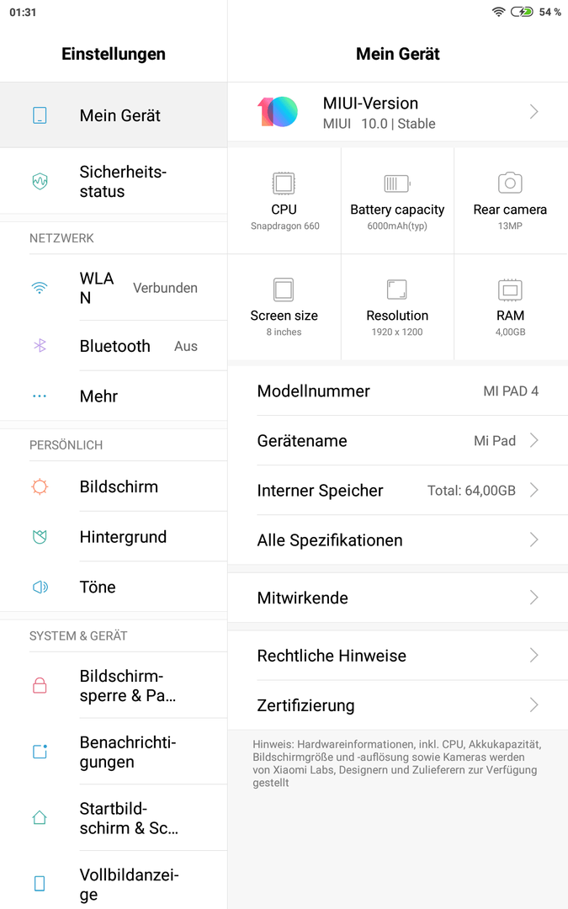Select Mein Gerät in settings list
This screenshot has height=909, width=568.
(x=114, y=114)
